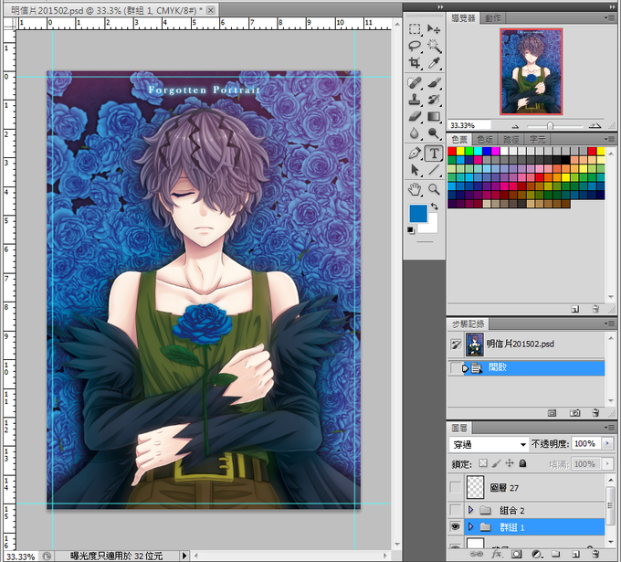Select the Gradient tool
This screenshot has width=621, height=562.
(x=434, y=117)
